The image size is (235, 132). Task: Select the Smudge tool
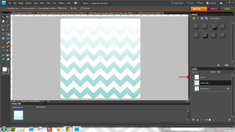click(8, 59)
